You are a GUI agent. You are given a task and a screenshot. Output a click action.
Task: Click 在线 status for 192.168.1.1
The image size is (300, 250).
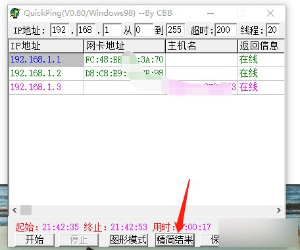click(x=248, y=60)
